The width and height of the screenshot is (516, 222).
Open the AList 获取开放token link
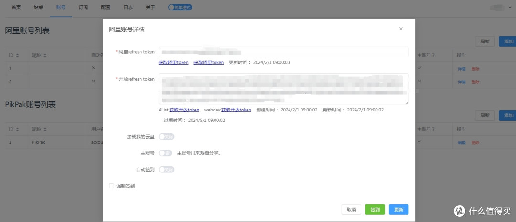click(184, 110)
